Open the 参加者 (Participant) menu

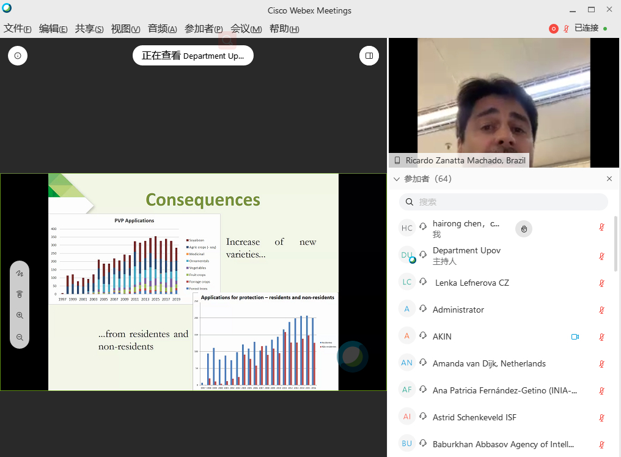click(x=204, y=29)
